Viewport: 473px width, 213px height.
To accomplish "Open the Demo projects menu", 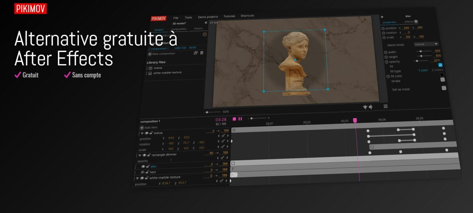I will (208, 17).
